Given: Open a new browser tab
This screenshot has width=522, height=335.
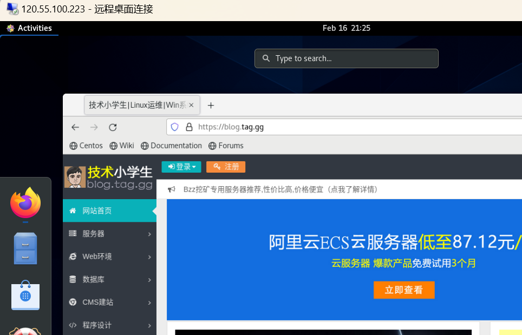Looking at the screenshot, I should pyautogui.click(x=211, y=106).
